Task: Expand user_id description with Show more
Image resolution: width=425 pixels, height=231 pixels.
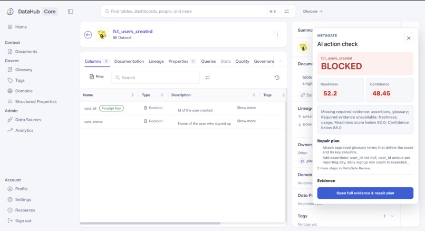Action: pyautogui.click(x=246, y=108)
